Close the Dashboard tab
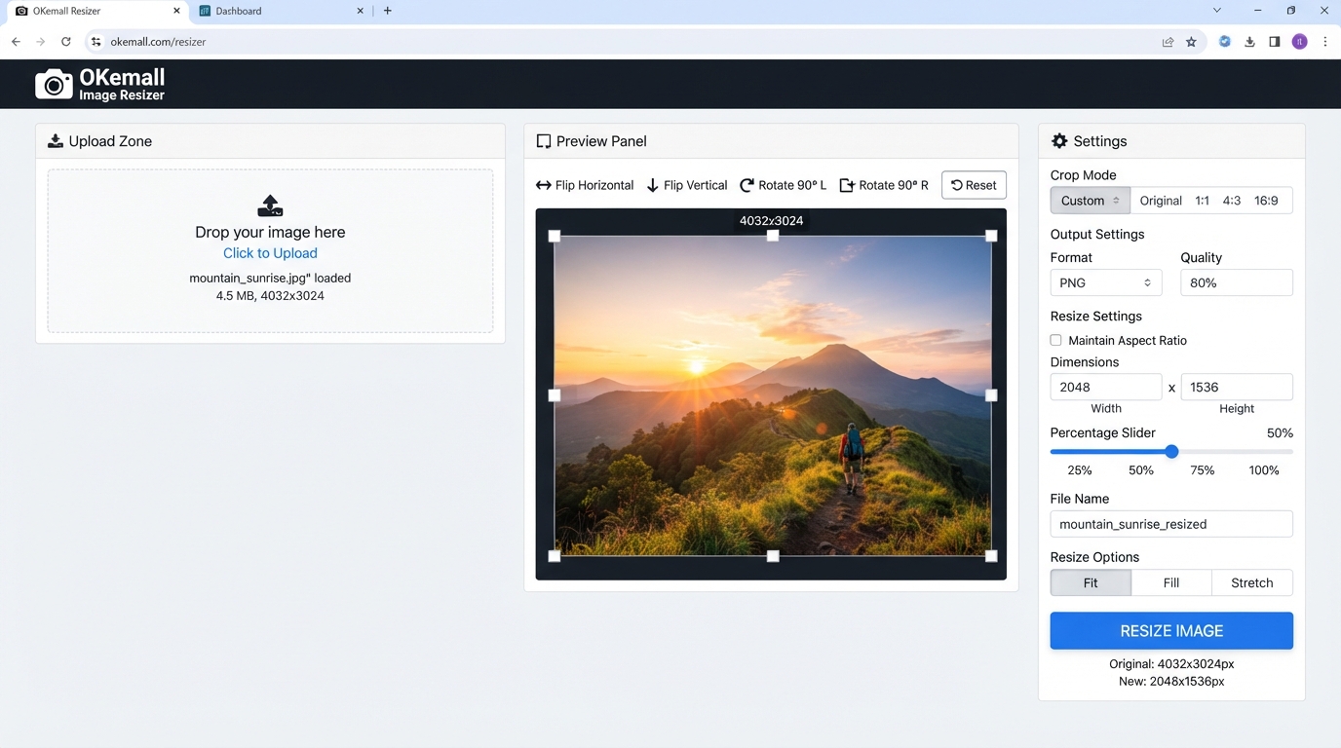This screenshot has height=748, width=1341. [x=360, y=11]
